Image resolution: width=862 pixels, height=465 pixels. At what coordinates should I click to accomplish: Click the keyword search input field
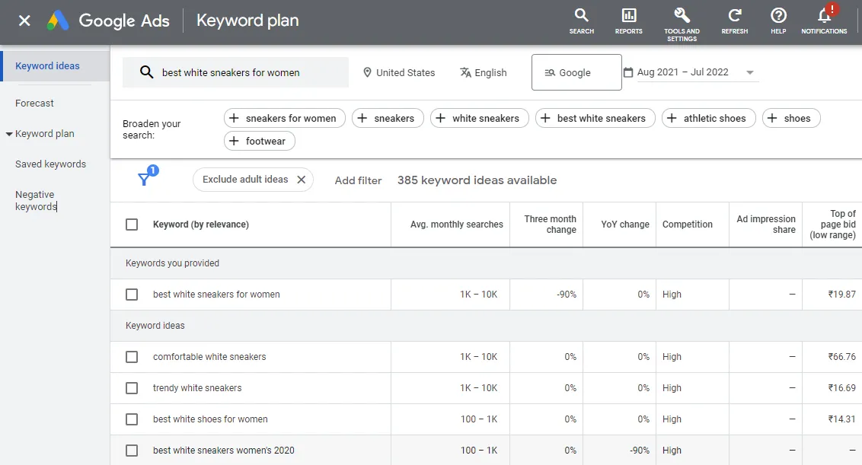(x=235, y=72)
